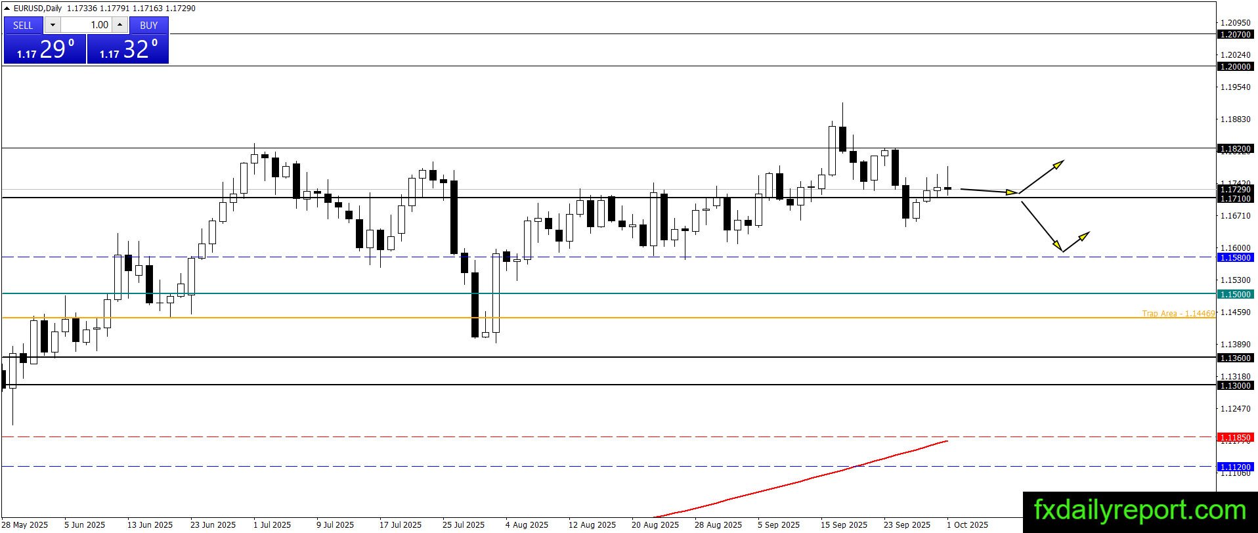Click the 1.17 32 buy price tile

click(x=128, y=49)
